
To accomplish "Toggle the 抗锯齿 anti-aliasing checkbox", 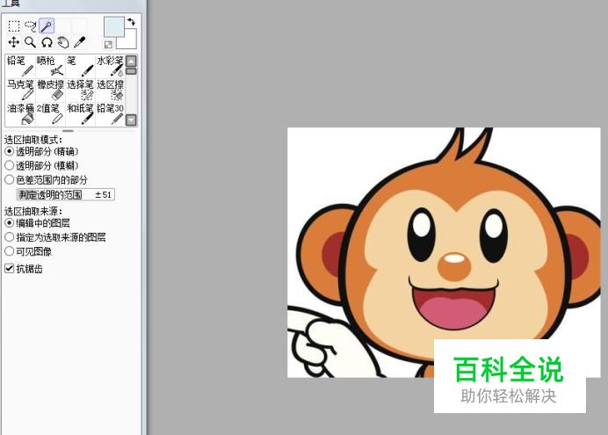I will (10, 269).
